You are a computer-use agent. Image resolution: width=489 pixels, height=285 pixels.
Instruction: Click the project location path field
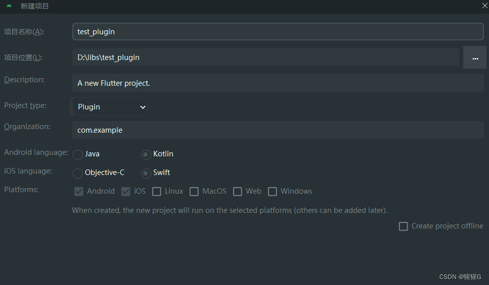pyautogui.click(x=265, y=58)
